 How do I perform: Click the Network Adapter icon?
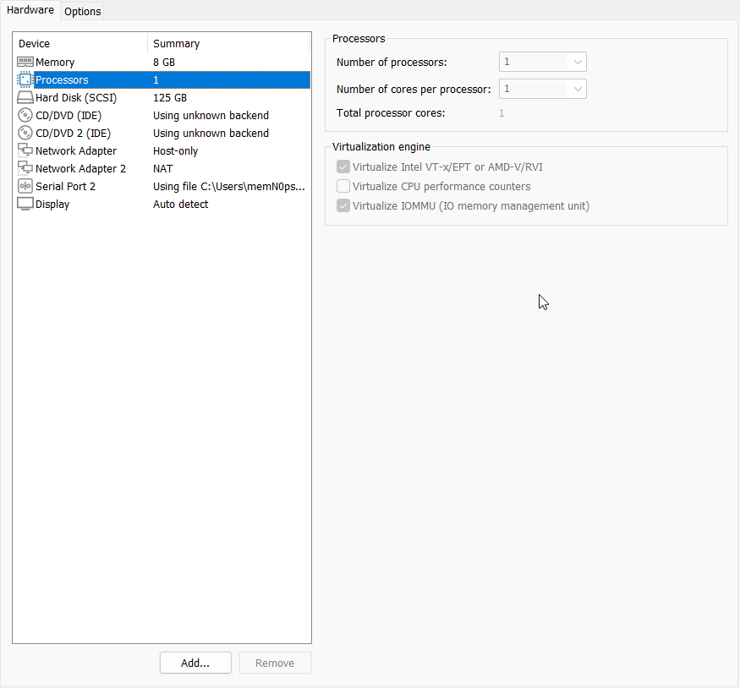[25, 150]
